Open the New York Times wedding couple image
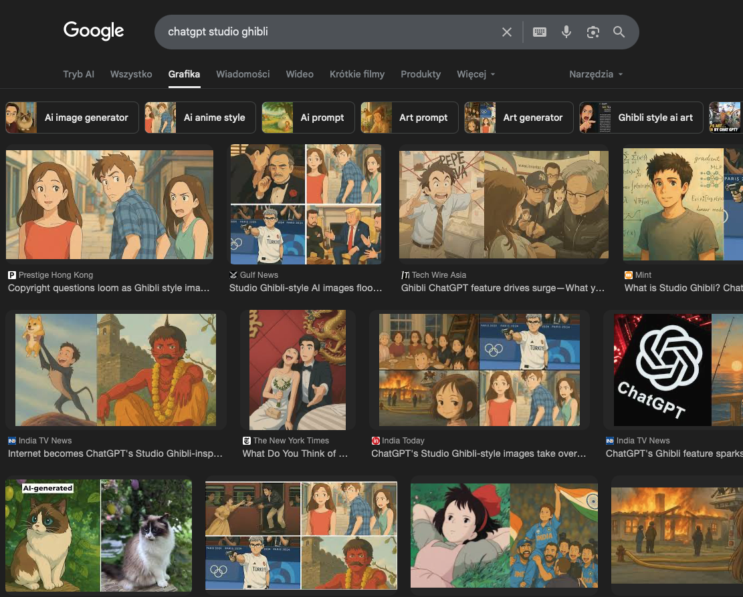The height and width of the screenshot is (597, 743). (298, 370)
